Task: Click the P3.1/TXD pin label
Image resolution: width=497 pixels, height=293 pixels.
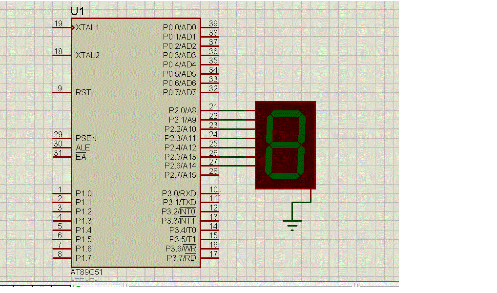Action: (179, 202)
